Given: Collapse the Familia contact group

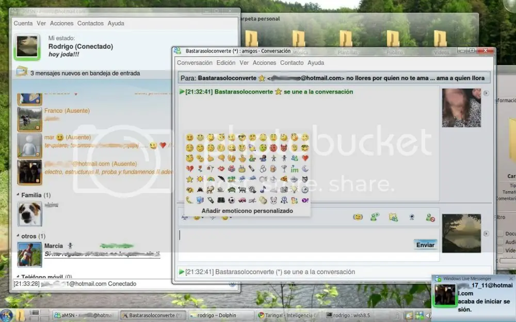Looking at the screenshot, I should coord(18,195).
